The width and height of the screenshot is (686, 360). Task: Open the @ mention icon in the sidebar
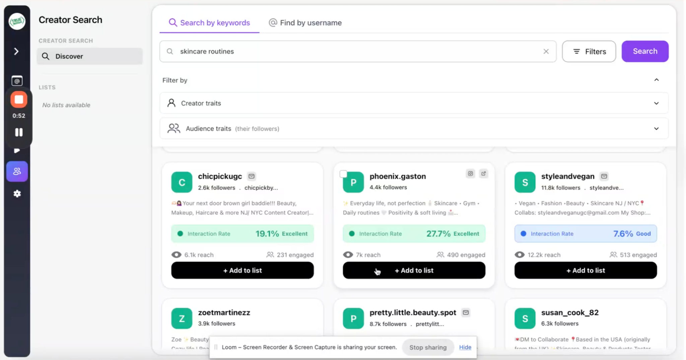[17, 80]
